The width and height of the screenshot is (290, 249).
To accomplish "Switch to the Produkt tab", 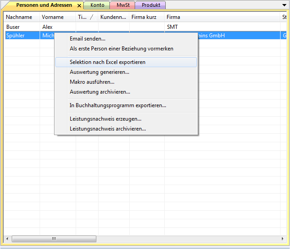I will coord(151,5).
